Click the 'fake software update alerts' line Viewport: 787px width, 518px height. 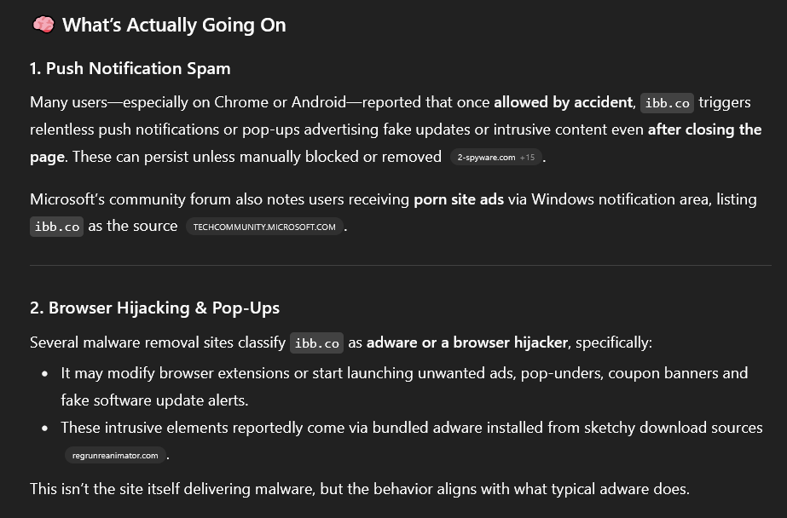coord(154,400)
